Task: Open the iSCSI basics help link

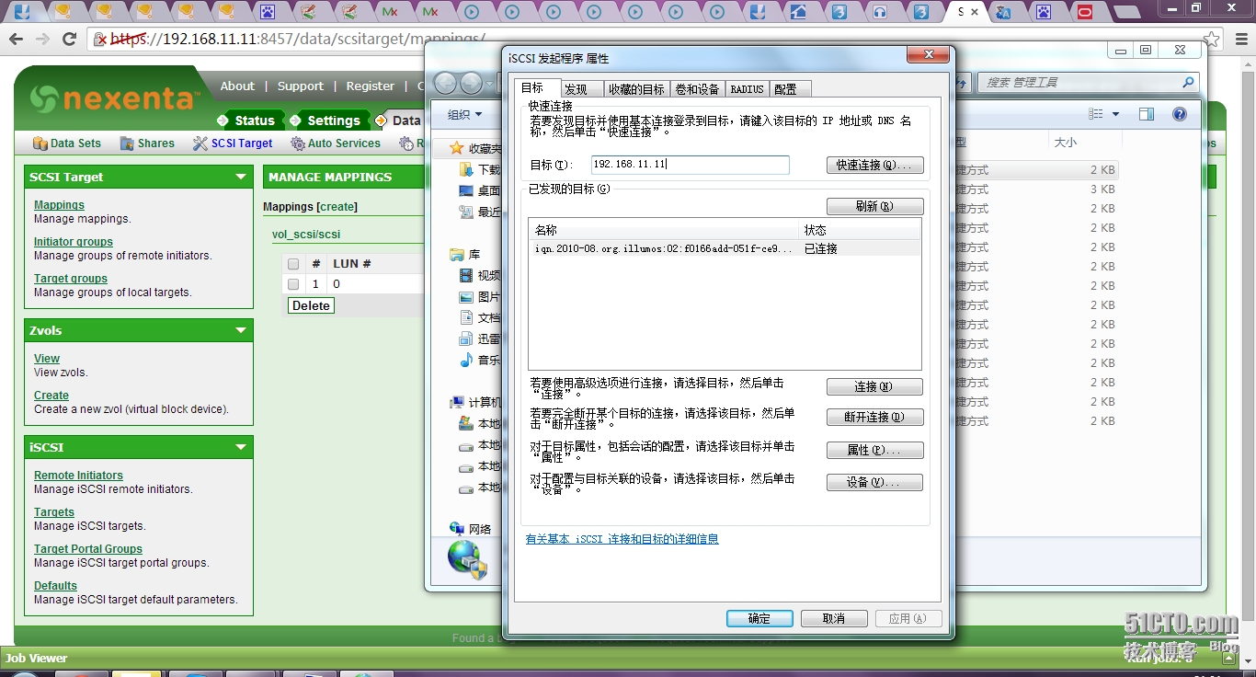Action: tap(622, 539)
